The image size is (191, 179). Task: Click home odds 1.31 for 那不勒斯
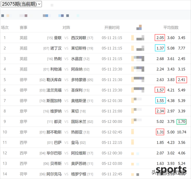160,132
